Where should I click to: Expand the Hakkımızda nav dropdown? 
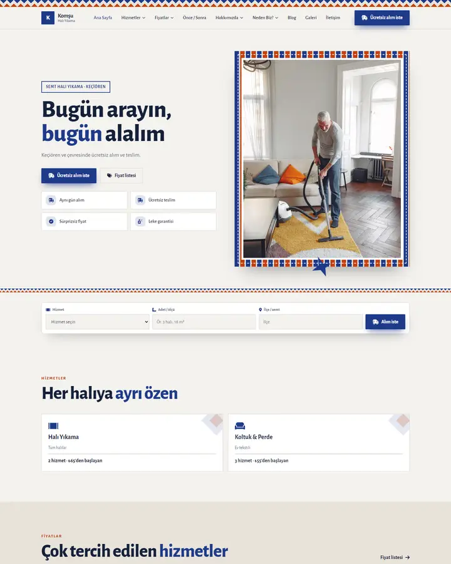coord(229,18)
